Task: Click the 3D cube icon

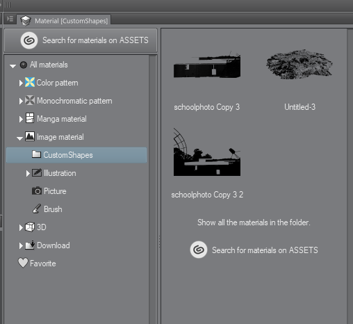Action: point(30,227)
